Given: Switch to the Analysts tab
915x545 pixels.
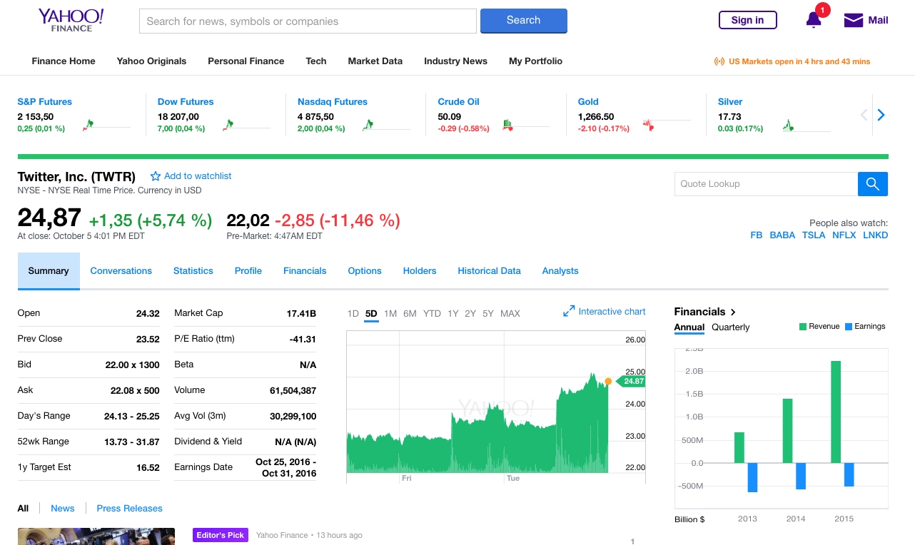Looking at the screenshot, I should [560, 271].
